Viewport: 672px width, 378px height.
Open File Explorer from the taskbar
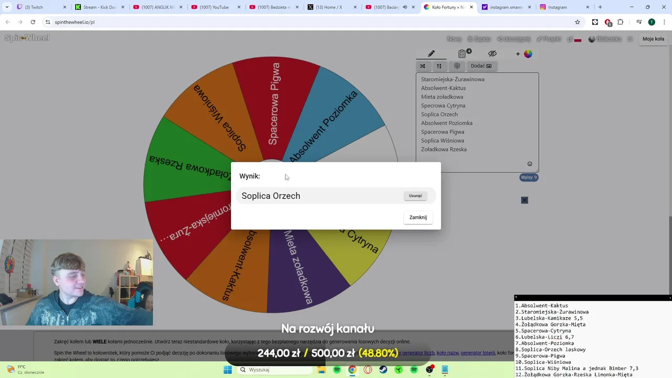tap(321, 370)
